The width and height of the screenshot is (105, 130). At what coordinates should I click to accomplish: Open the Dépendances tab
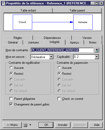point(52,38)
